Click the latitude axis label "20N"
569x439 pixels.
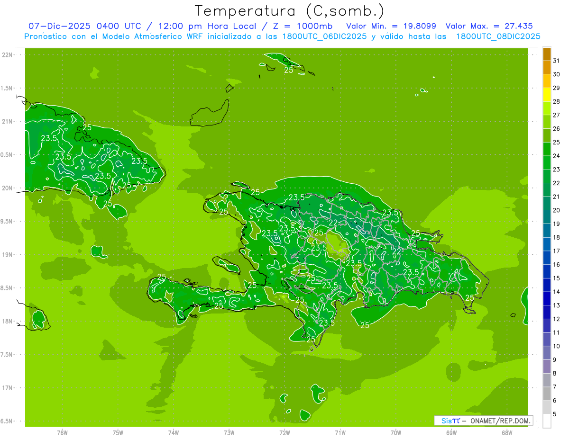point(8,188)
